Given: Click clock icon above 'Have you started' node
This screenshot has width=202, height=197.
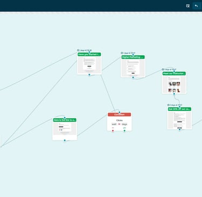Looking at the screenshot, I should point(78,51).
